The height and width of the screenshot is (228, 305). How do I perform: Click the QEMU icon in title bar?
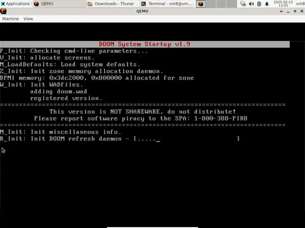tap(3, 11)
